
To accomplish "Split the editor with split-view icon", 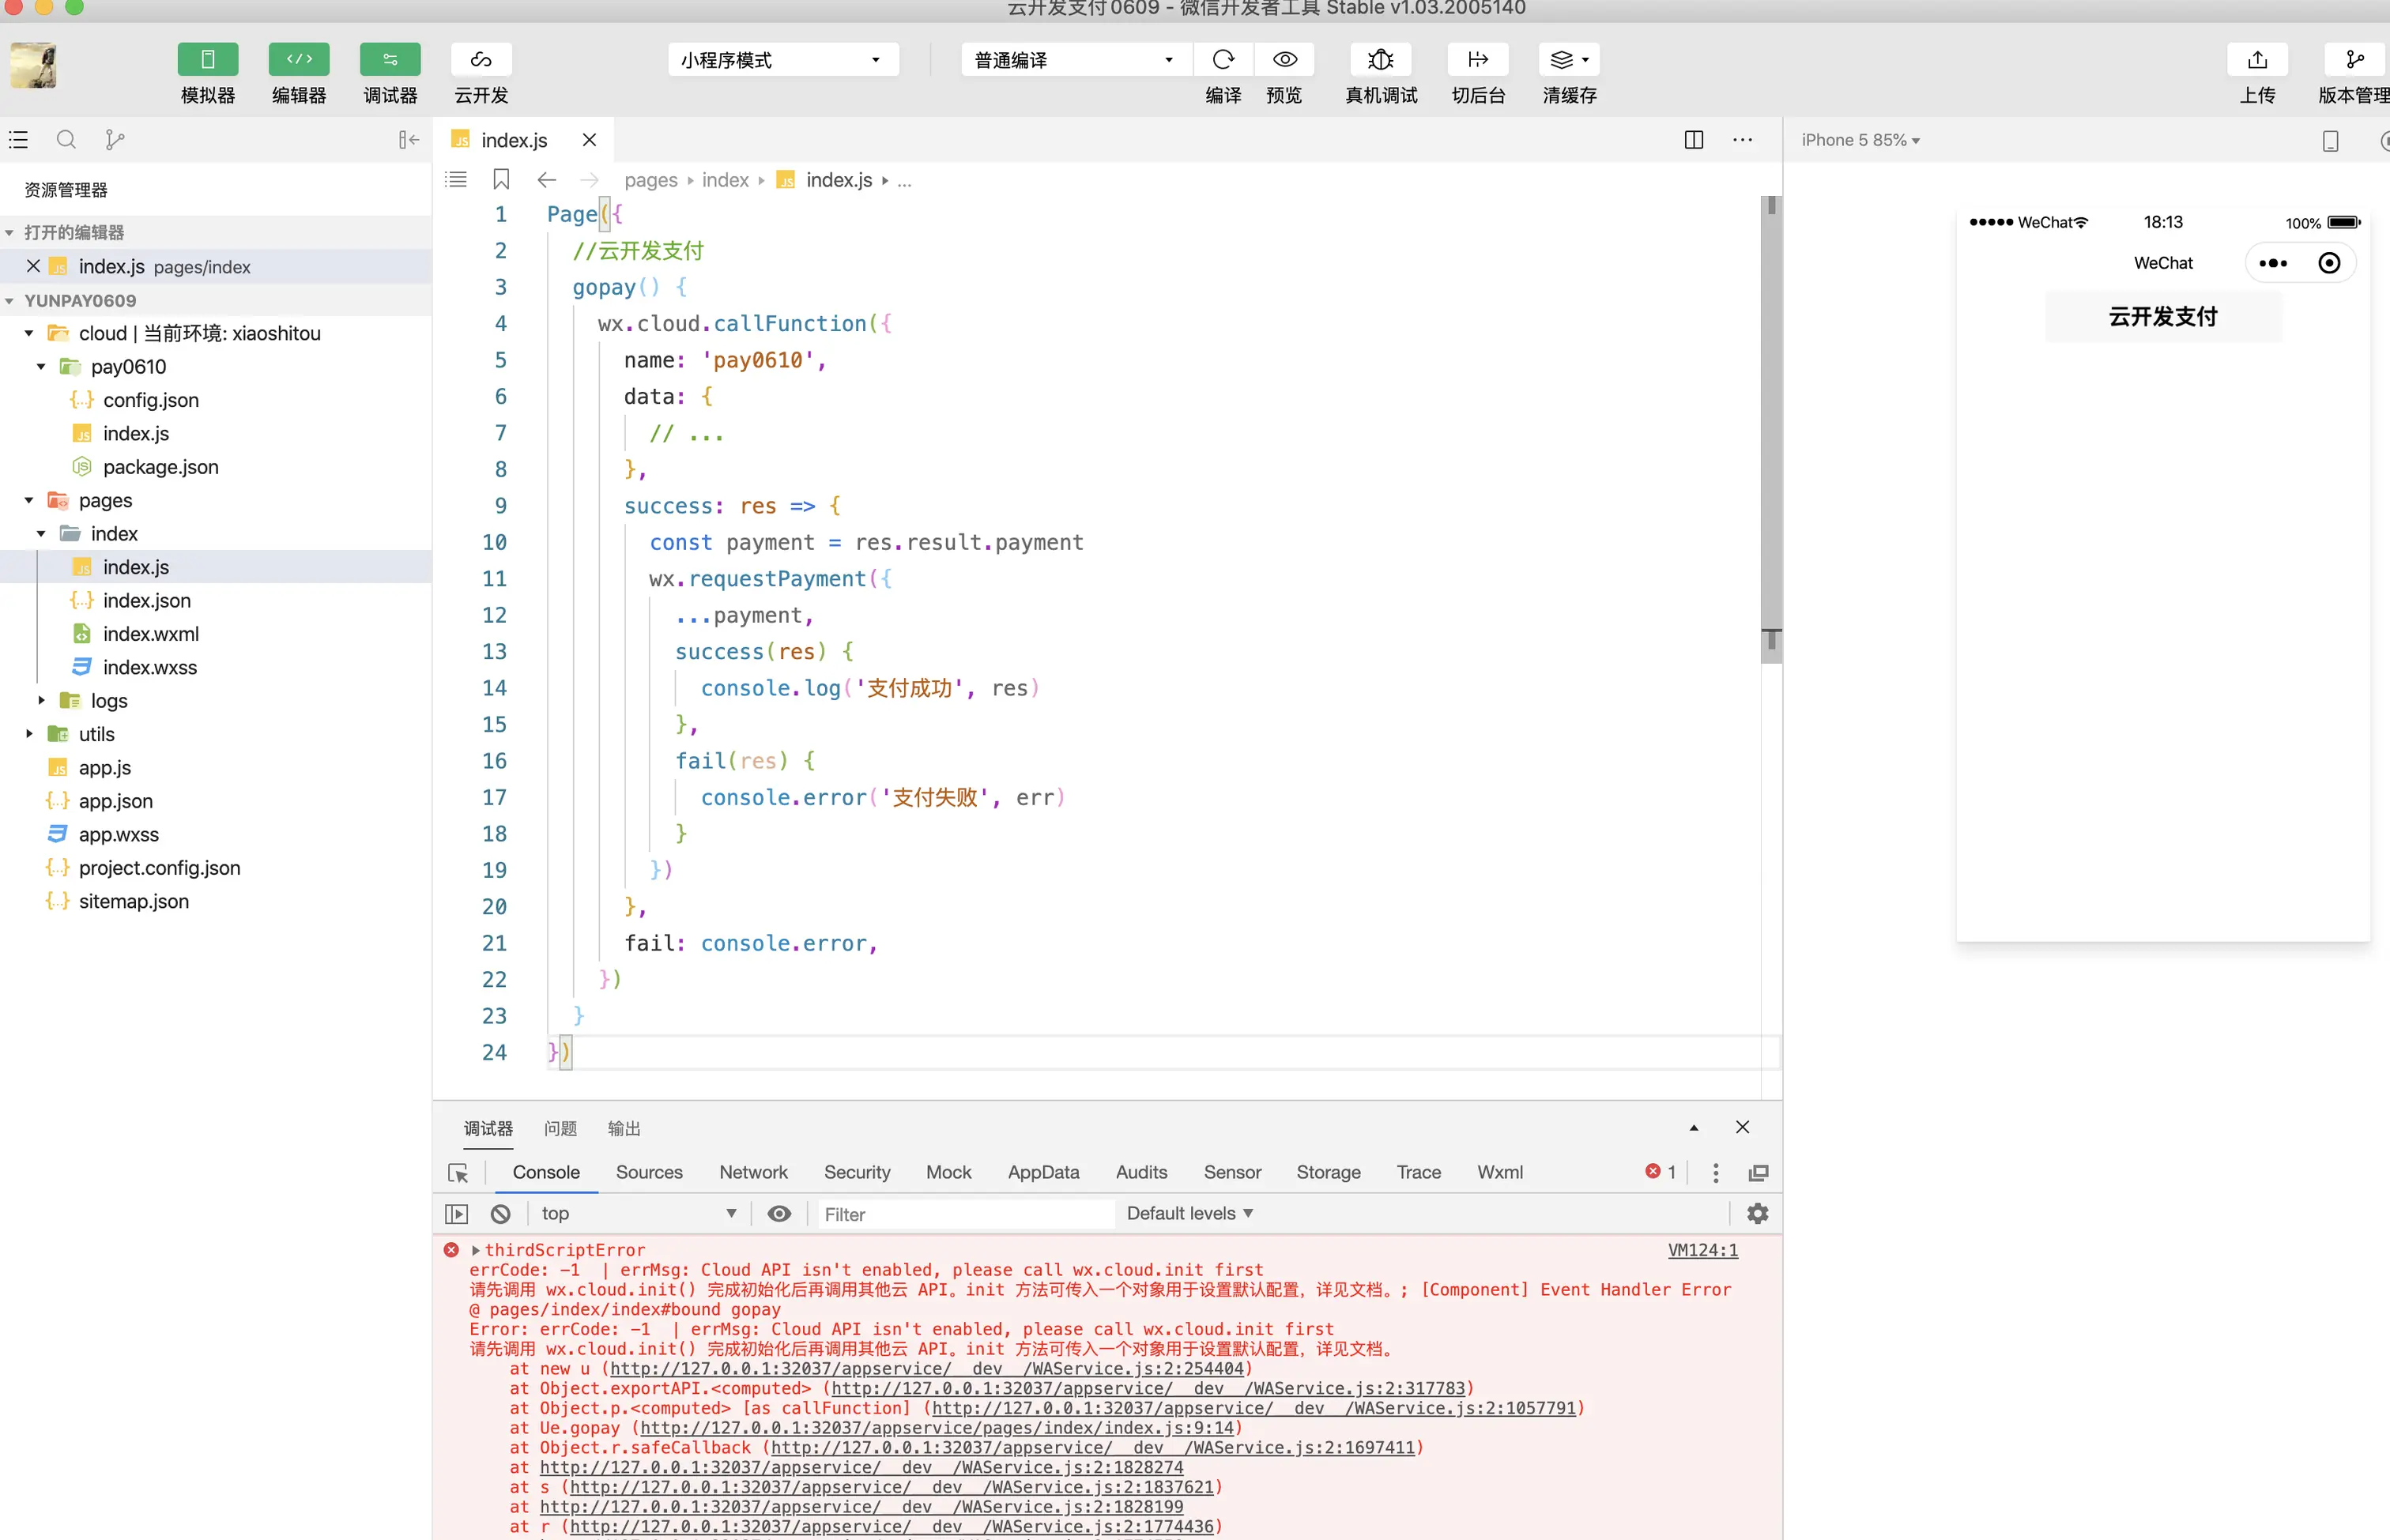I will 1693,140.
